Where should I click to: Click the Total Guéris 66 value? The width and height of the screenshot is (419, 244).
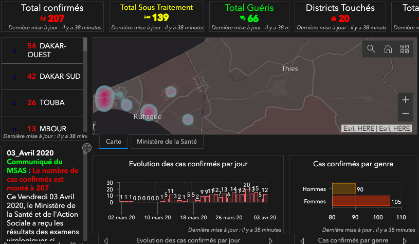point(253,19)
